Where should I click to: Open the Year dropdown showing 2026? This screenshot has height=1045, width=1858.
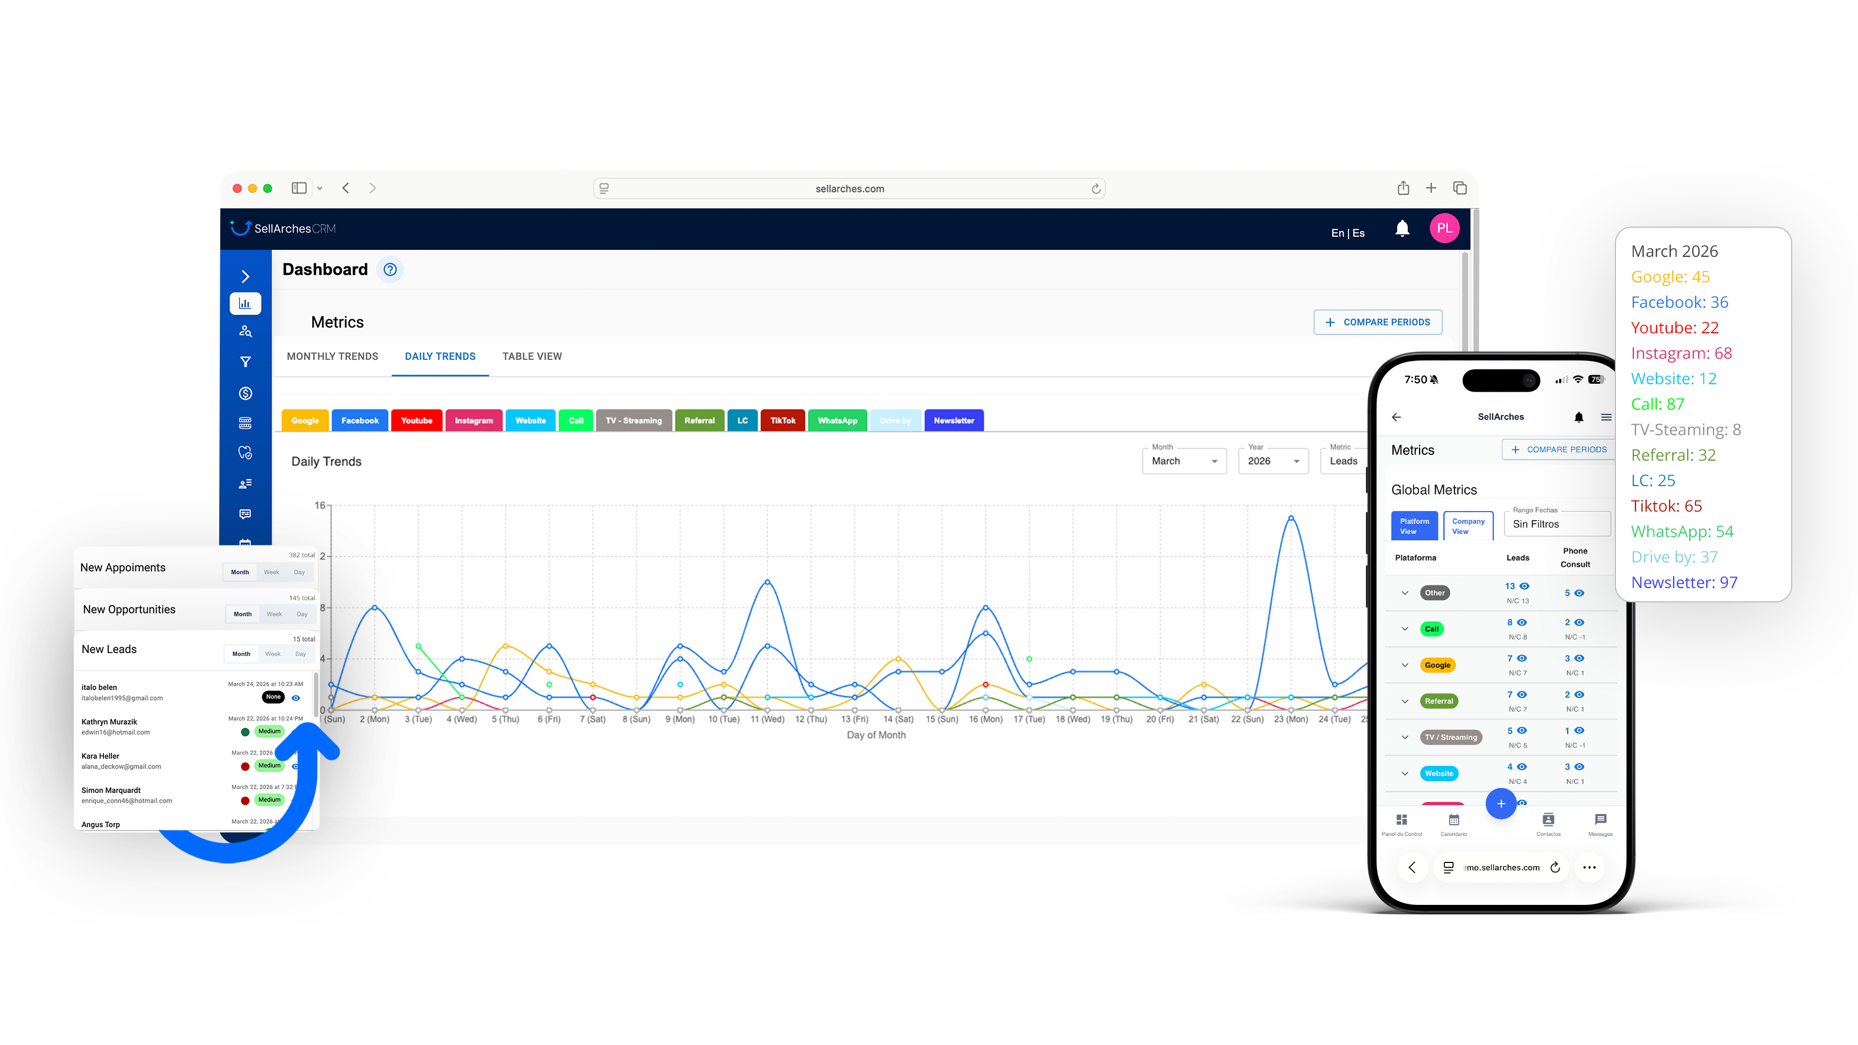[x=1272, y=461]
